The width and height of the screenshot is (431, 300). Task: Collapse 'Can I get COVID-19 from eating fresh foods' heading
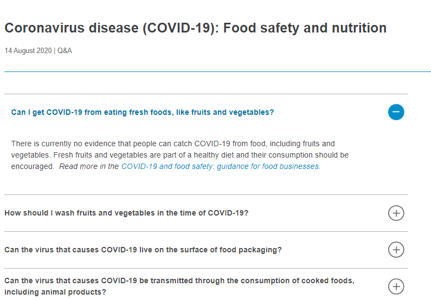pos(142,112)
